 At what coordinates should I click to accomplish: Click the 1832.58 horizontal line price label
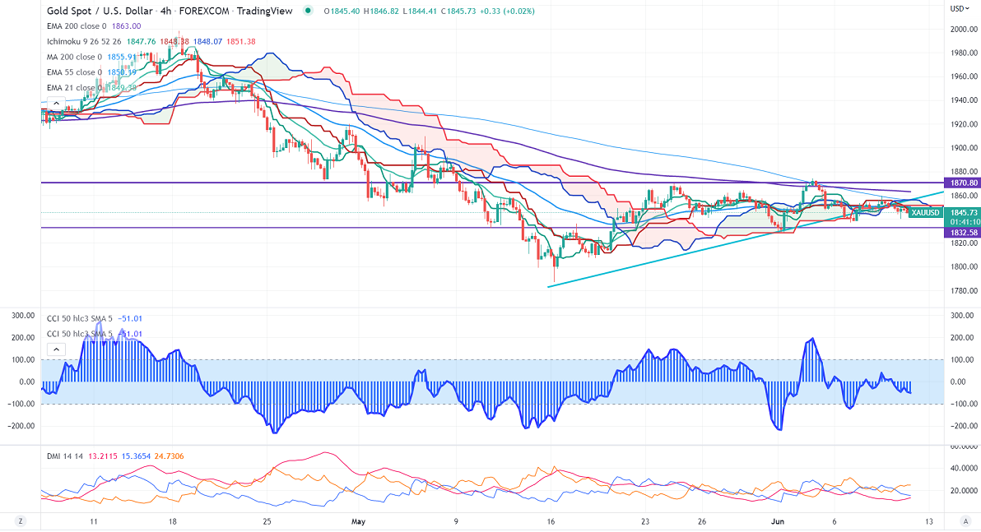click(962, 233)
